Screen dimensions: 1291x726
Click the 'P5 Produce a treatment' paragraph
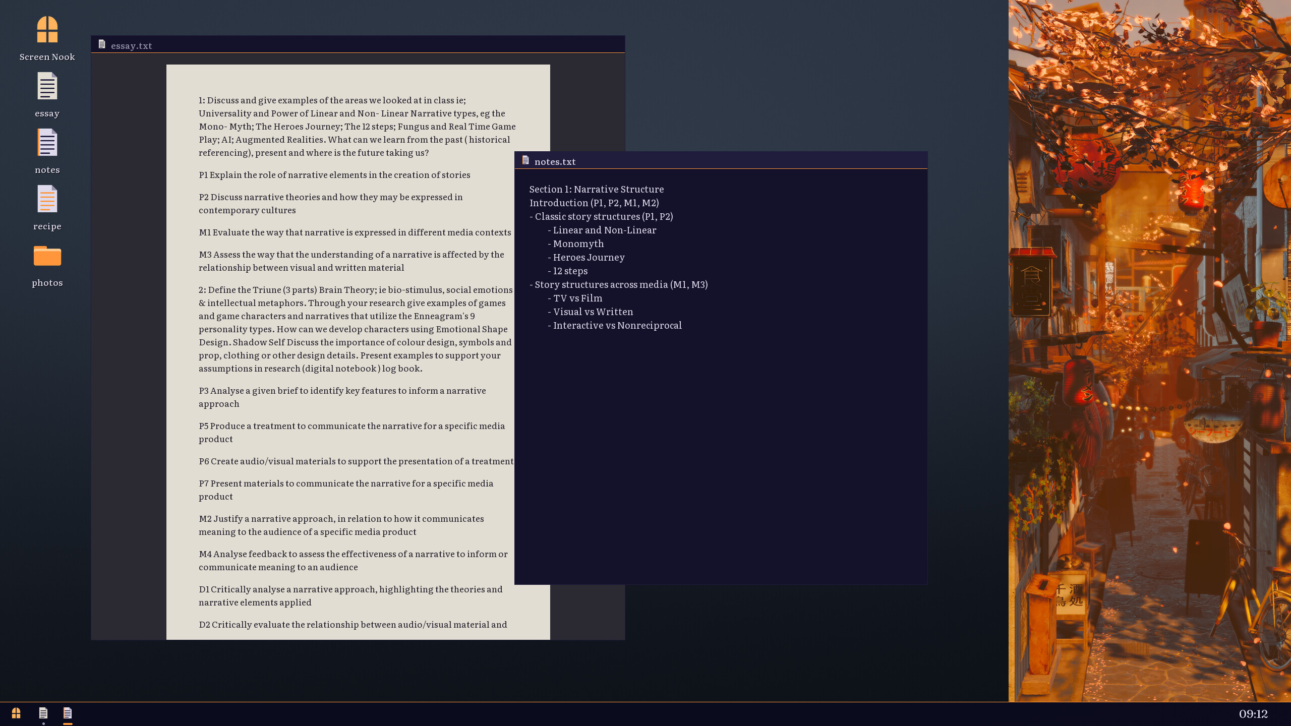tap(352, 433)
